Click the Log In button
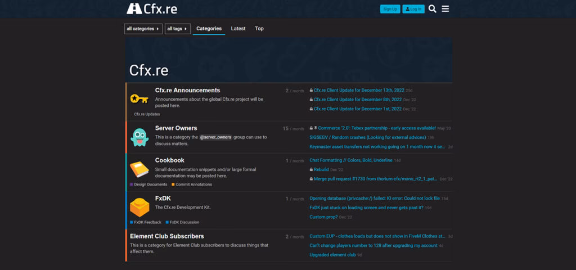This screenshot has height=270, width=576. click(413, 9)
